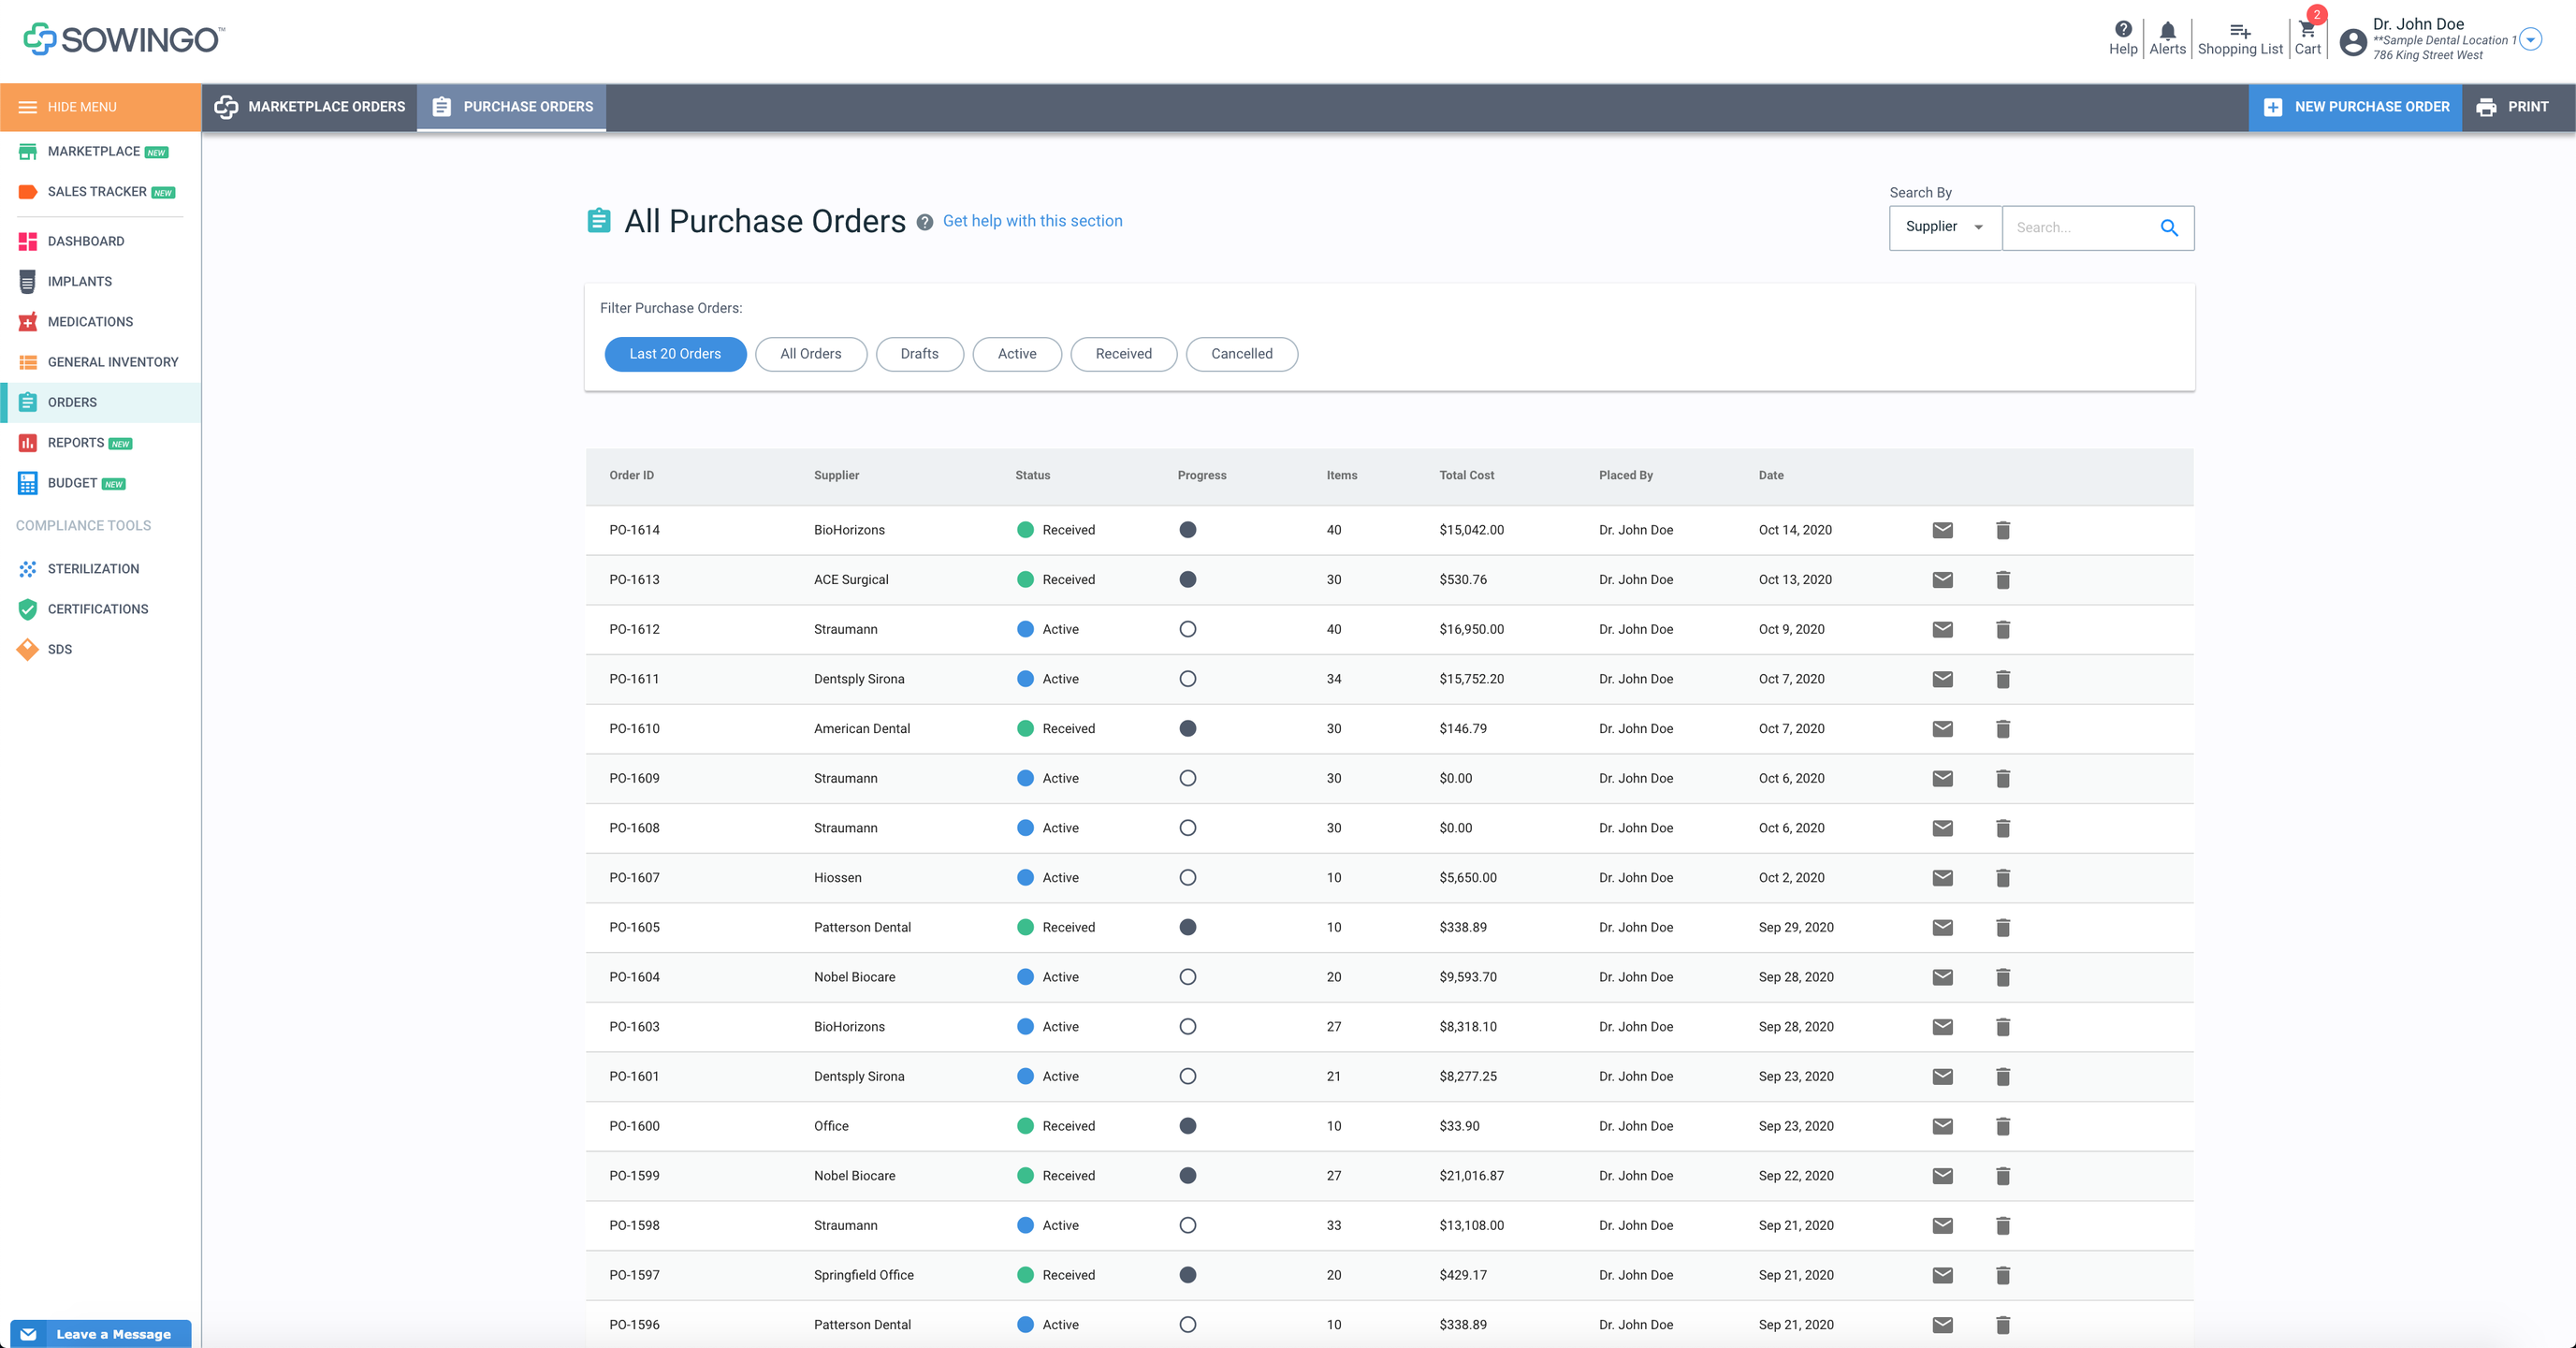Select Active filter chip
Screen dimensions: 2576x1348
[1016, 354]
